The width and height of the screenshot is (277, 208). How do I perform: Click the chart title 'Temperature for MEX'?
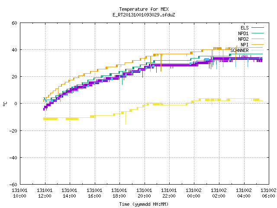(x=144, y=9)
